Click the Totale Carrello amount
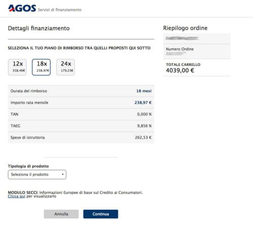The height and width of the screenshot is (227, 253). (180, 70)
